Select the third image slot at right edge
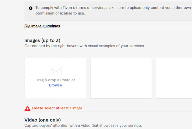Screen dimensions: 192x129 click(174, 78)
